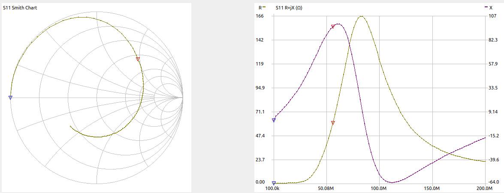This screenshot has height=193, width=504.
Task: Select blue marker on yellow R trace
Action: click(274, 183)
